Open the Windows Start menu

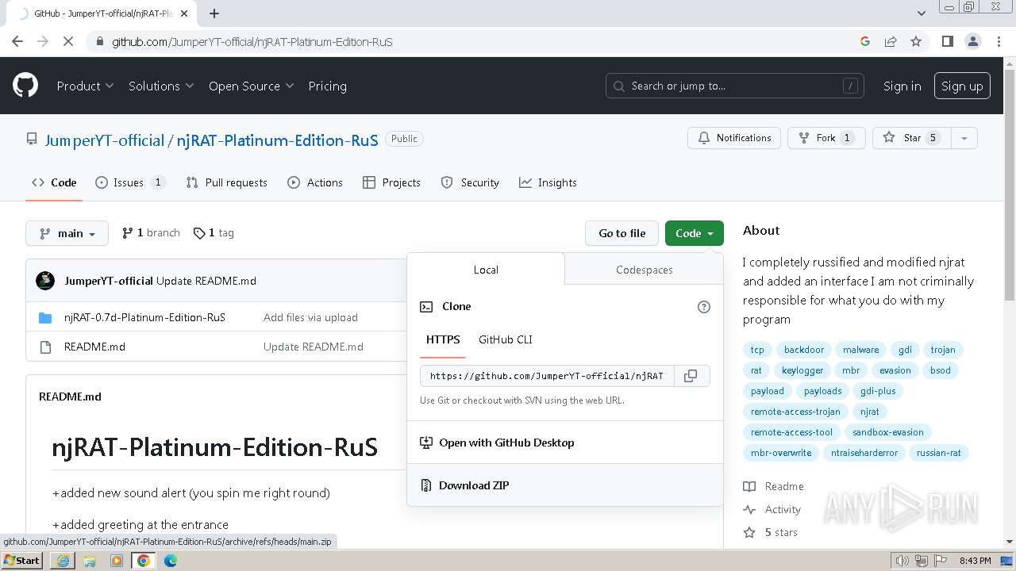coord(22,560)
